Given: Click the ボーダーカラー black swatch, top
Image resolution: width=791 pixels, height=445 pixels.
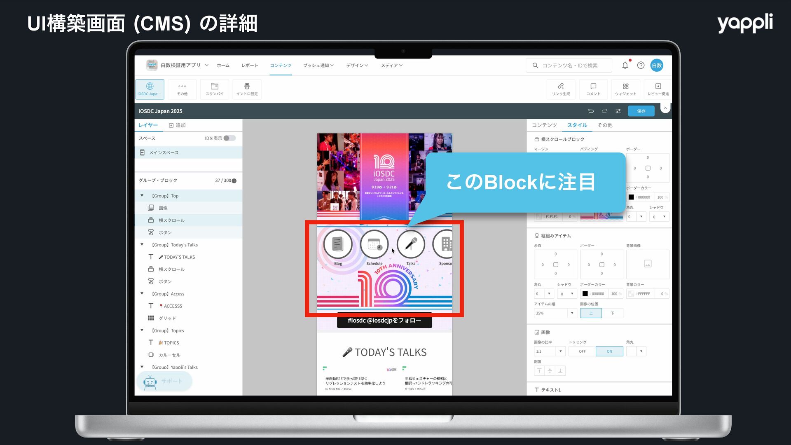Looking at the screenshot, I should point(631,197).
